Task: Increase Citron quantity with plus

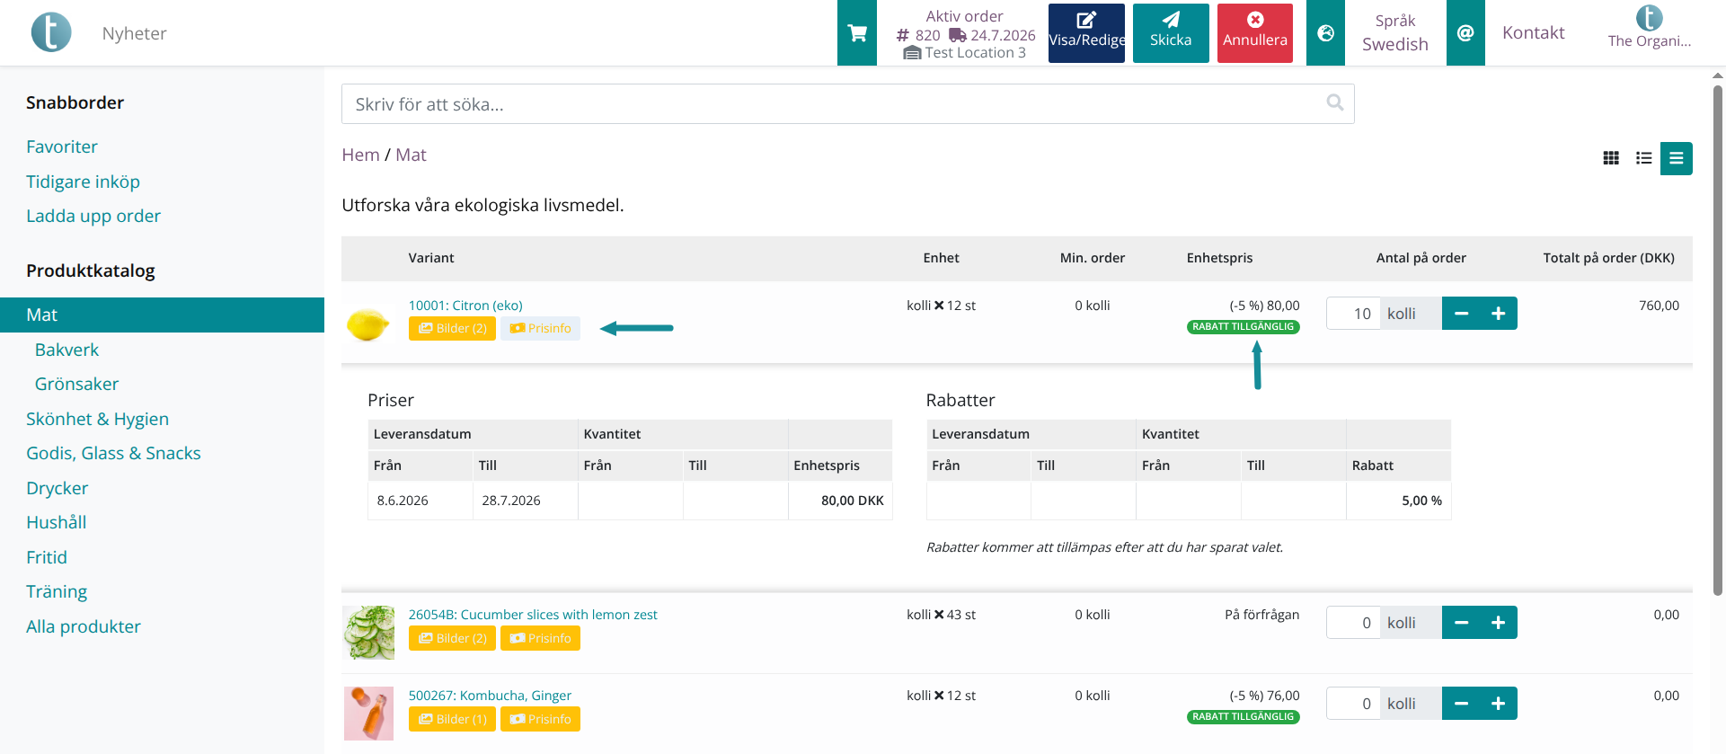Action: (1499, 314)
